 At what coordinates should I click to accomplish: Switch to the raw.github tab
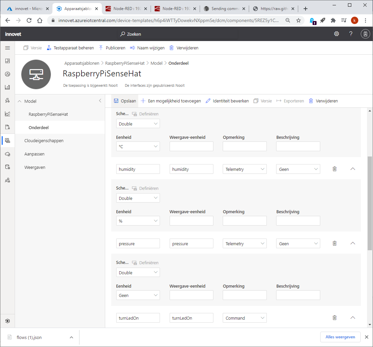tap(273, 9)
